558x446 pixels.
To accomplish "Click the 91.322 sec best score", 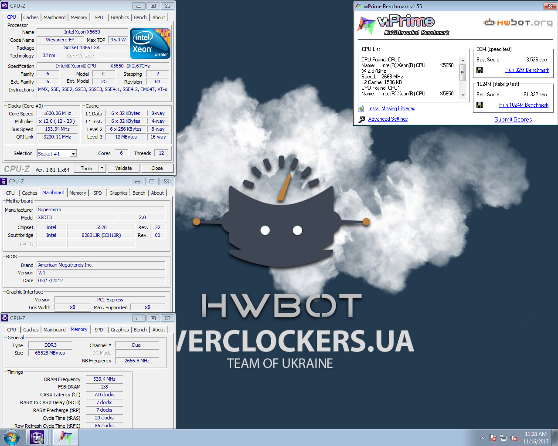I will point(535,95).
